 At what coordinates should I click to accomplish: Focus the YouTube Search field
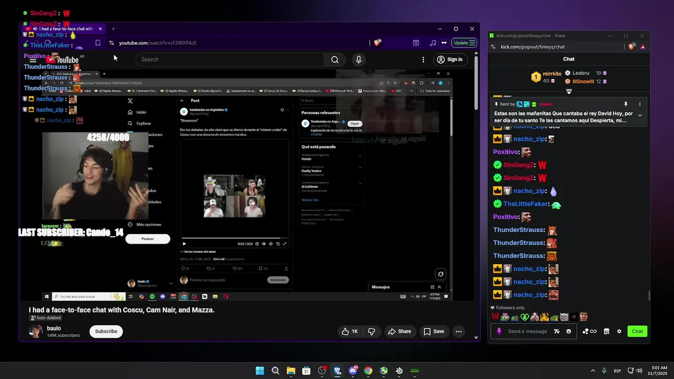pos(230,59)
